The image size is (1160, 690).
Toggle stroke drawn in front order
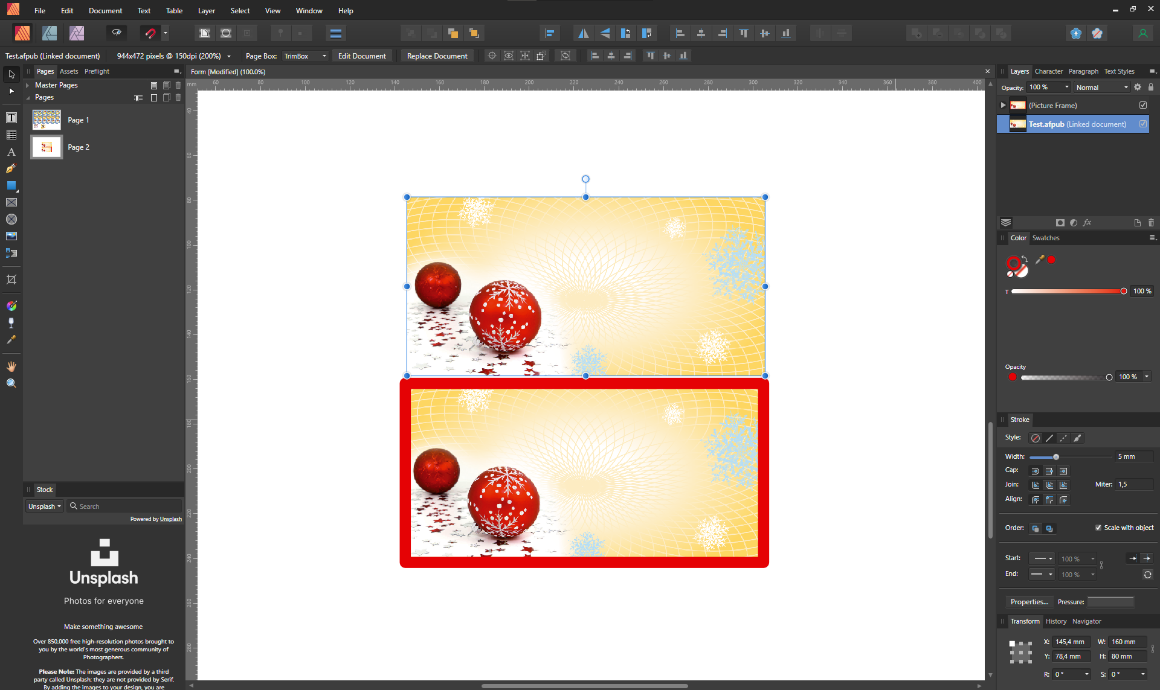[1049, 528]
